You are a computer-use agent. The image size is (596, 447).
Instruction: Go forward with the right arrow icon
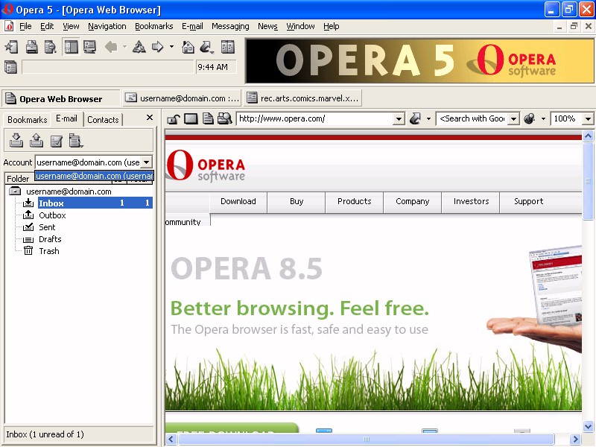[x=157, y=47]
